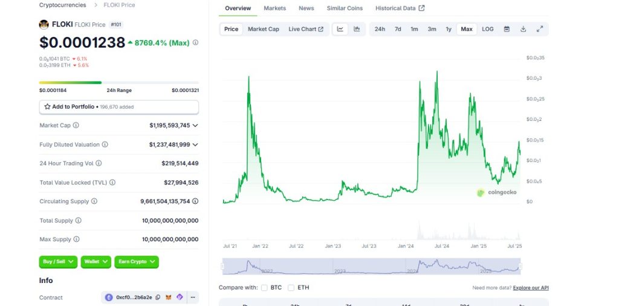Select 1m time range
This screenshot has width=619, height=306.
click(x=414, y=29)
